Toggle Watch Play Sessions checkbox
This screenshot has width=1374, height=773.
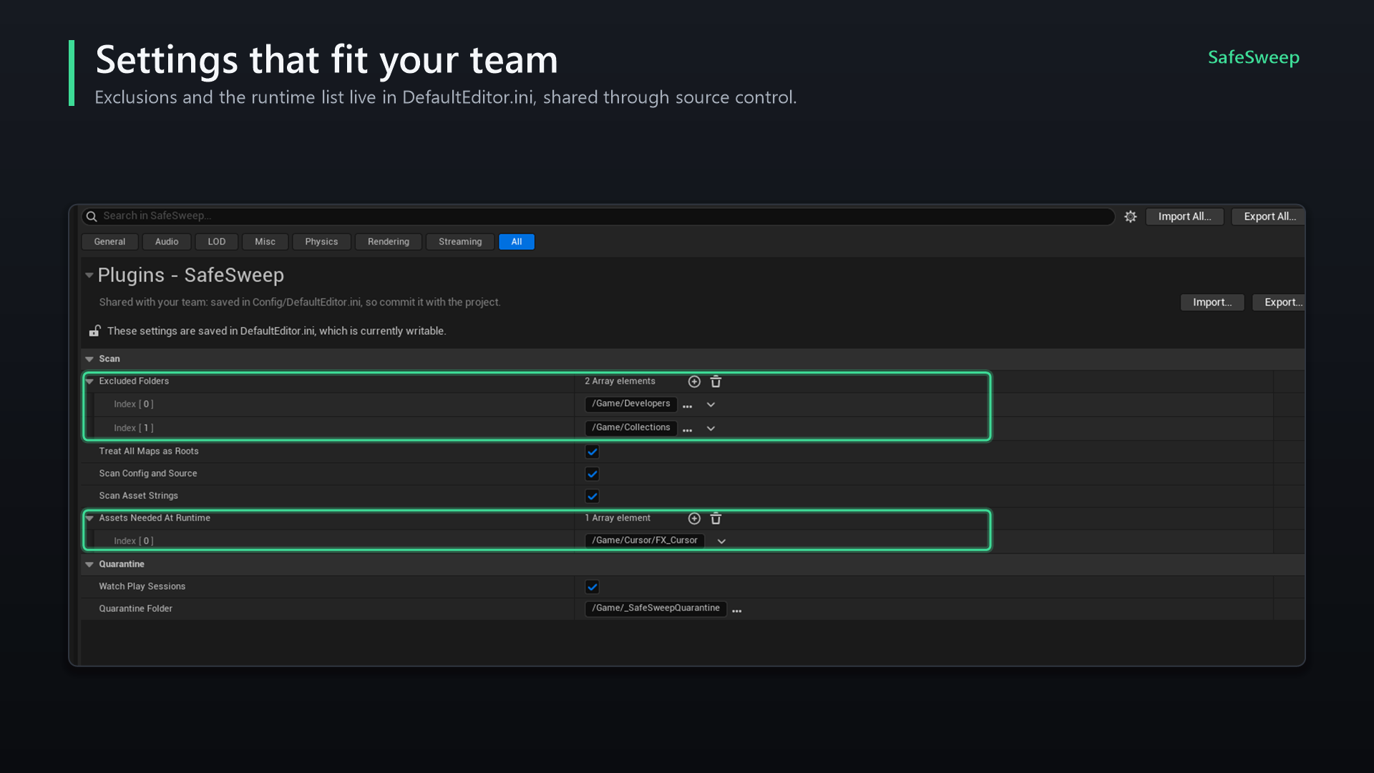click(592, 587)
